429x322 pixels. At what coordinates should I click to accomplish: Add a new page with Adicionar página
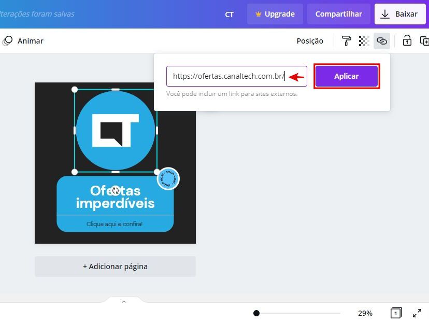click(x=115, y=267)
